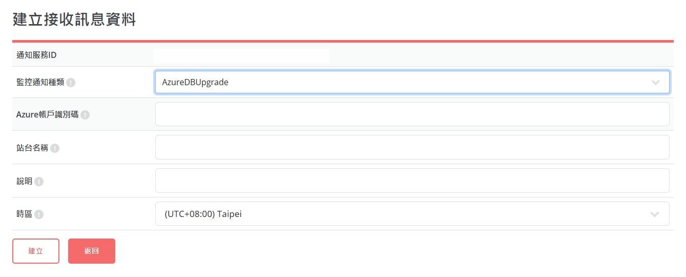The image size is (686, 277).
Task: Click the blank 通知服務ID value field
Action: point(241,56)
